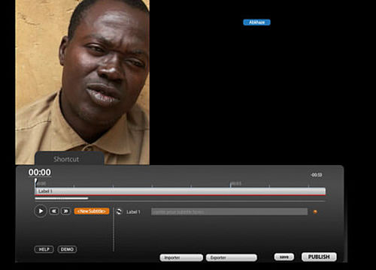Click the playhead marker at timeline start

click(x=36, y=182)
